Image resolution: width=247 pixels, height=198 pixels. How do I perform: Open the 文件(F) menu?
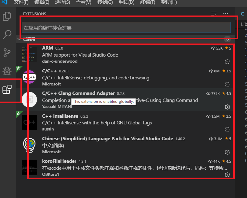21,2
